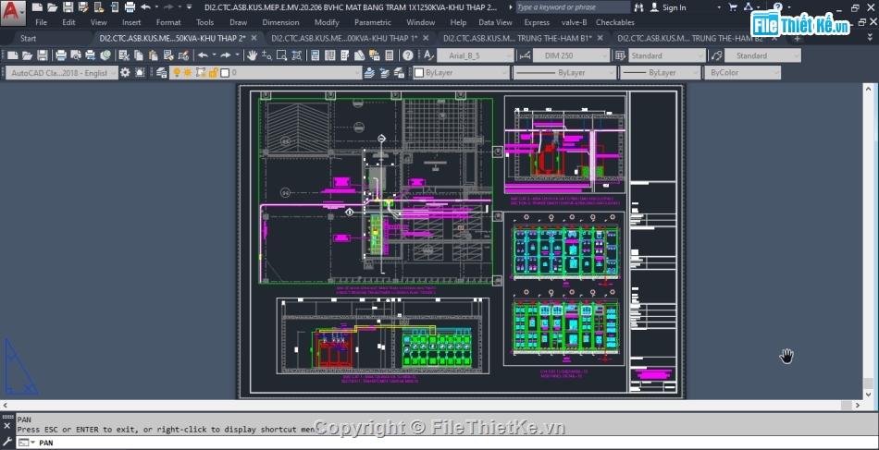Click Save in the Quick Access toolbar
The height and width of the screenshot is (450, 879).
(68, 7)
